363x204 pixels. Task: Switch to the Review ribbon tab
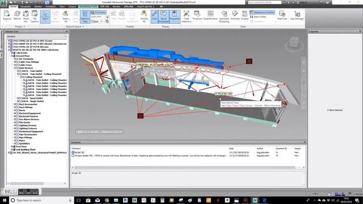tap(38, 6)
